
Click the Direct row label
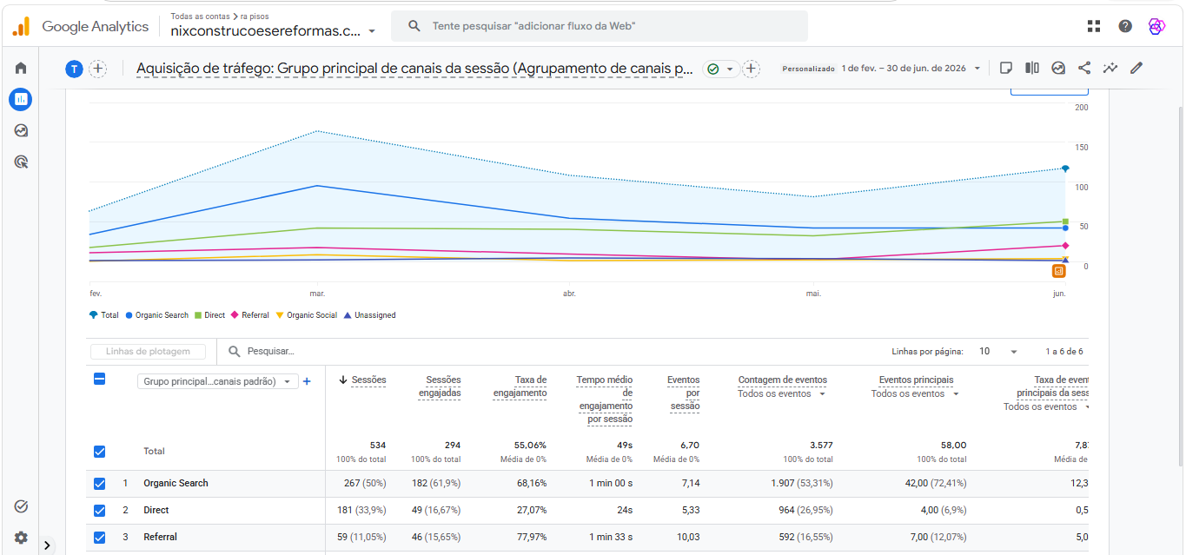[x=156, y=510]
